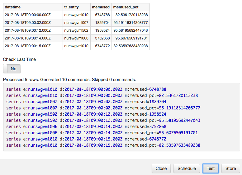Click the Close button

coord(161,168)
